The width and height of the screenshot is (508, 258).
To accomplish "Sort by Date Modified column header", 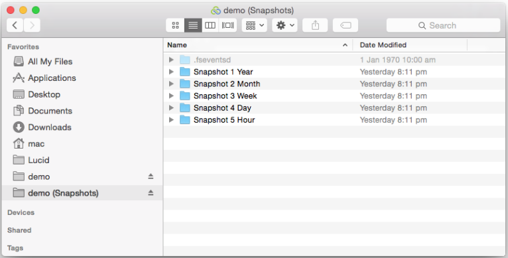I will tap(410, 45).
